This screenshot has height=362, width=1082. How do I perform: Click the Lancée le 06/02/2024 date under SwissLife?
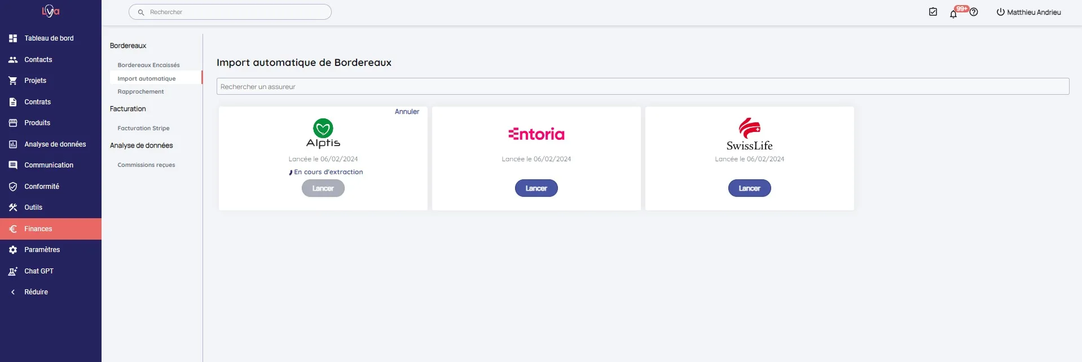coord(750,159)
